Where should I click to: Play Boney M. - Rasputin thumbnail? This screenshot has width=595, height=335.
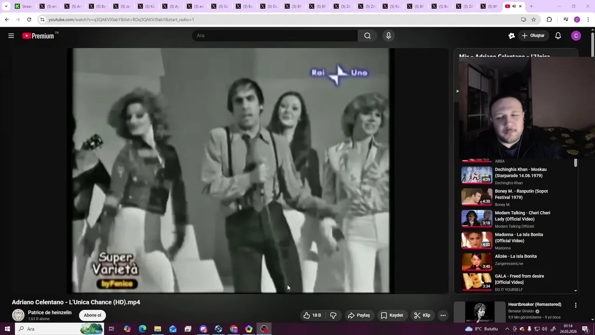[x=476, y=197]
